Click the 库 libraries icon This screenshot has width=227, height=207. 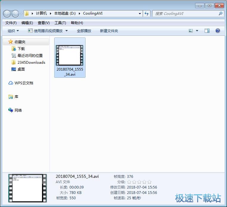click(10, 97)
